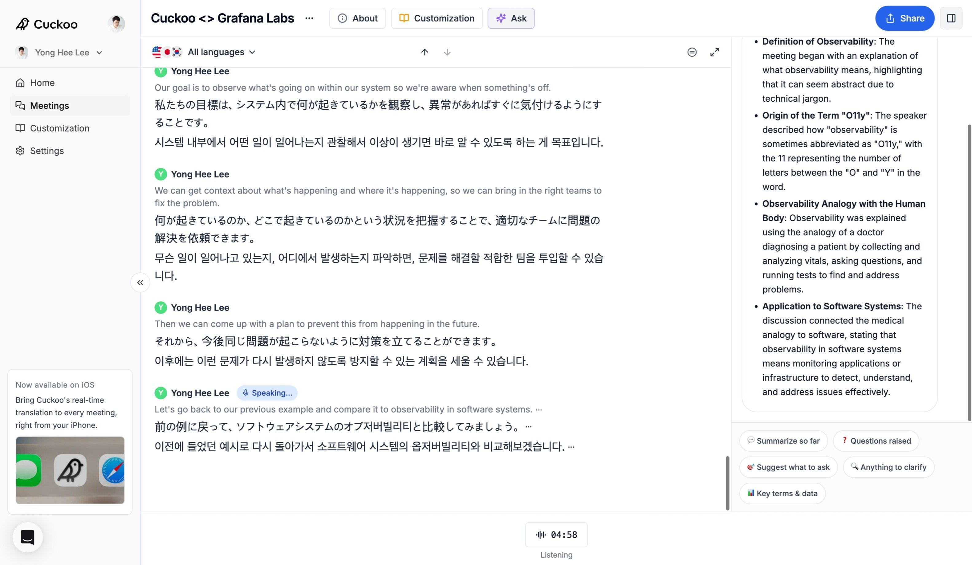
Task: Open the About tab button
Action: [x=357, y=18]
